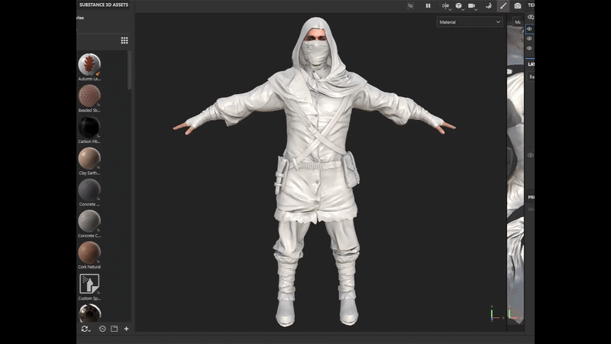The height and width of the screenshot is (344, 611).
Task: Toggle the cloud eye icon in texture set panel
Action: [531, 17]
